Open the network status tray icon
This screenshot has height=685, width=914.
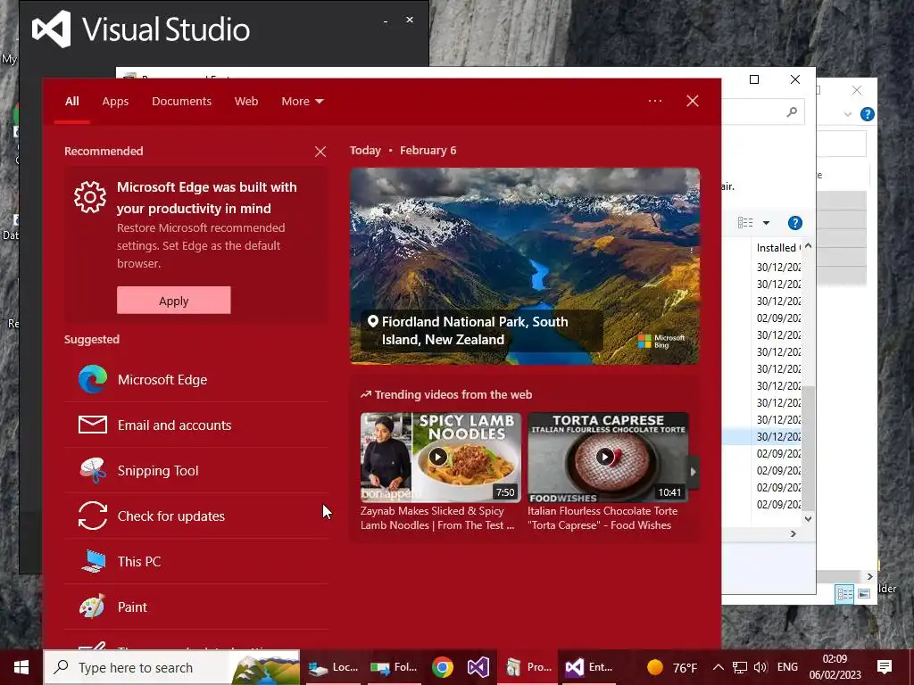(x=740, y=667)
